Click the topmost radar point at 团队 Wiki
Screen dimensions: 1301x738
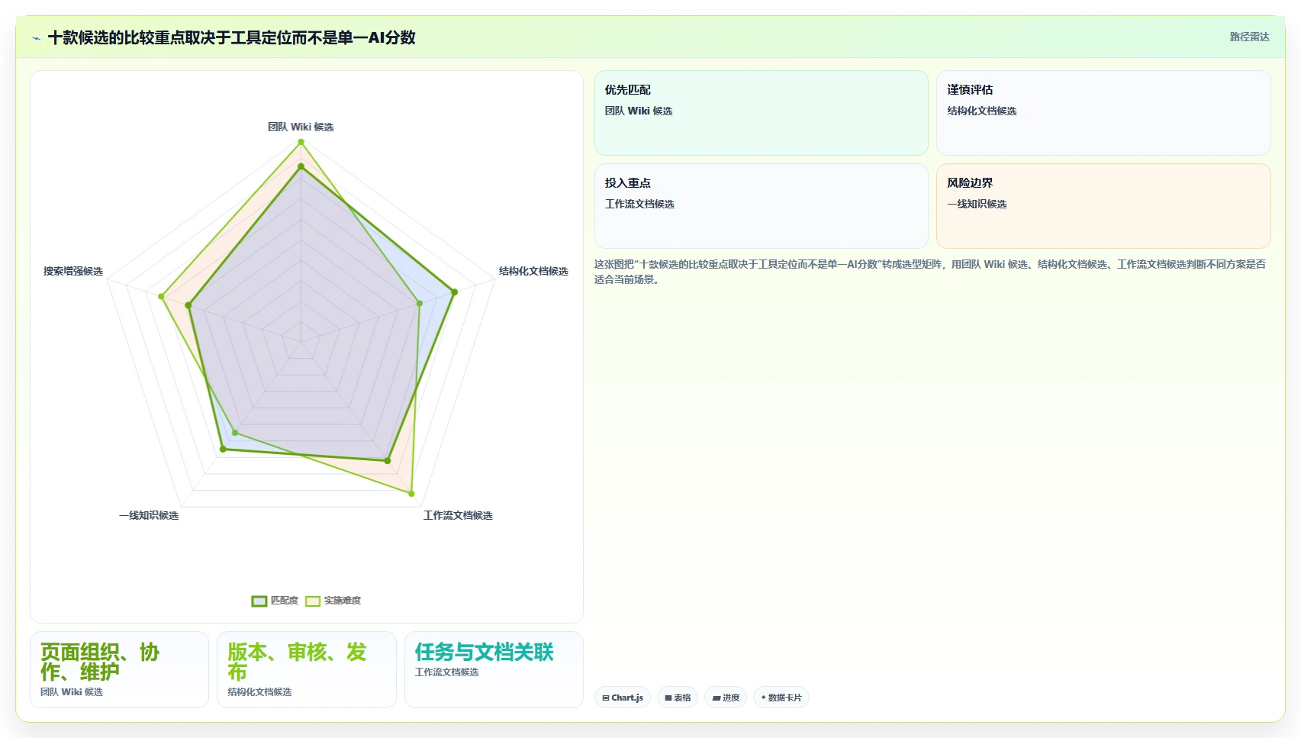point(301,142)
